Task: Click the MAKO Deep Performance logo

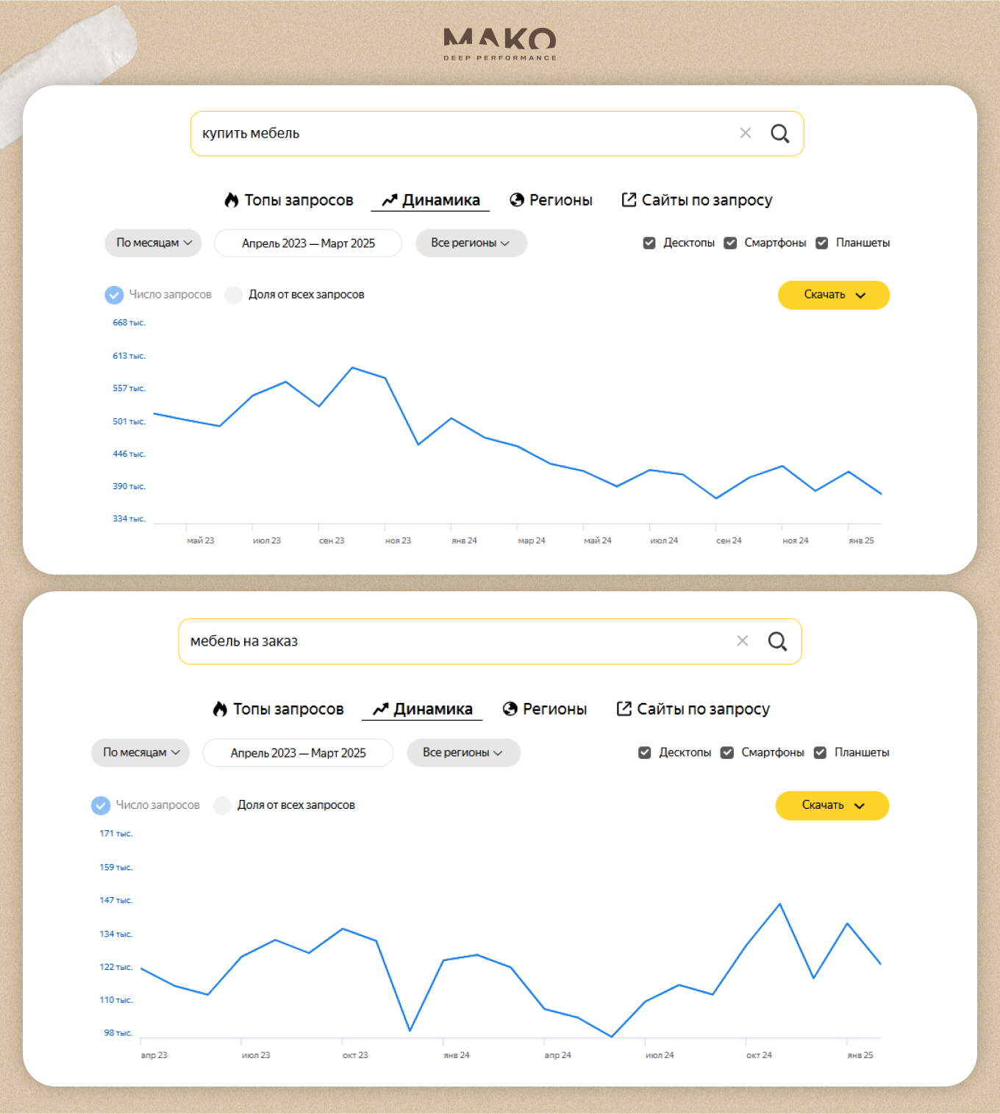Action: click(500, 43)
